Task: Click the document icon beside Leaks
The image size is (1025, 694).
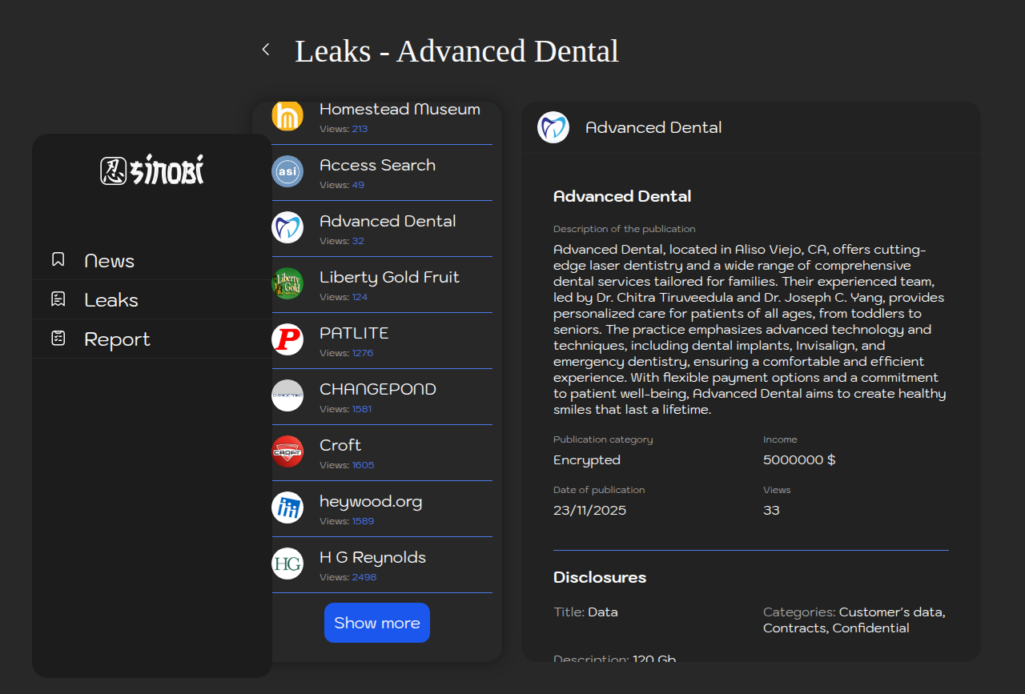Action: tap(58, 299)
